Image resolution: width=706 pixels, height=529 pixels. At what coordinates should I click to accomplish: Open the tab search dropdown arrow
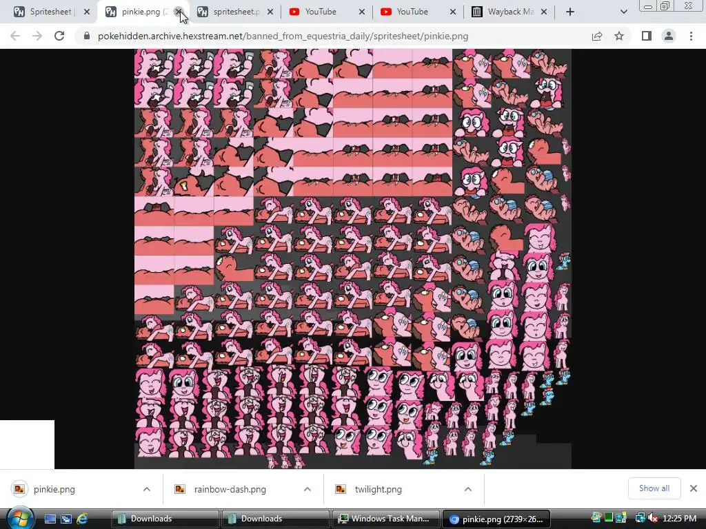click(623, 12)
